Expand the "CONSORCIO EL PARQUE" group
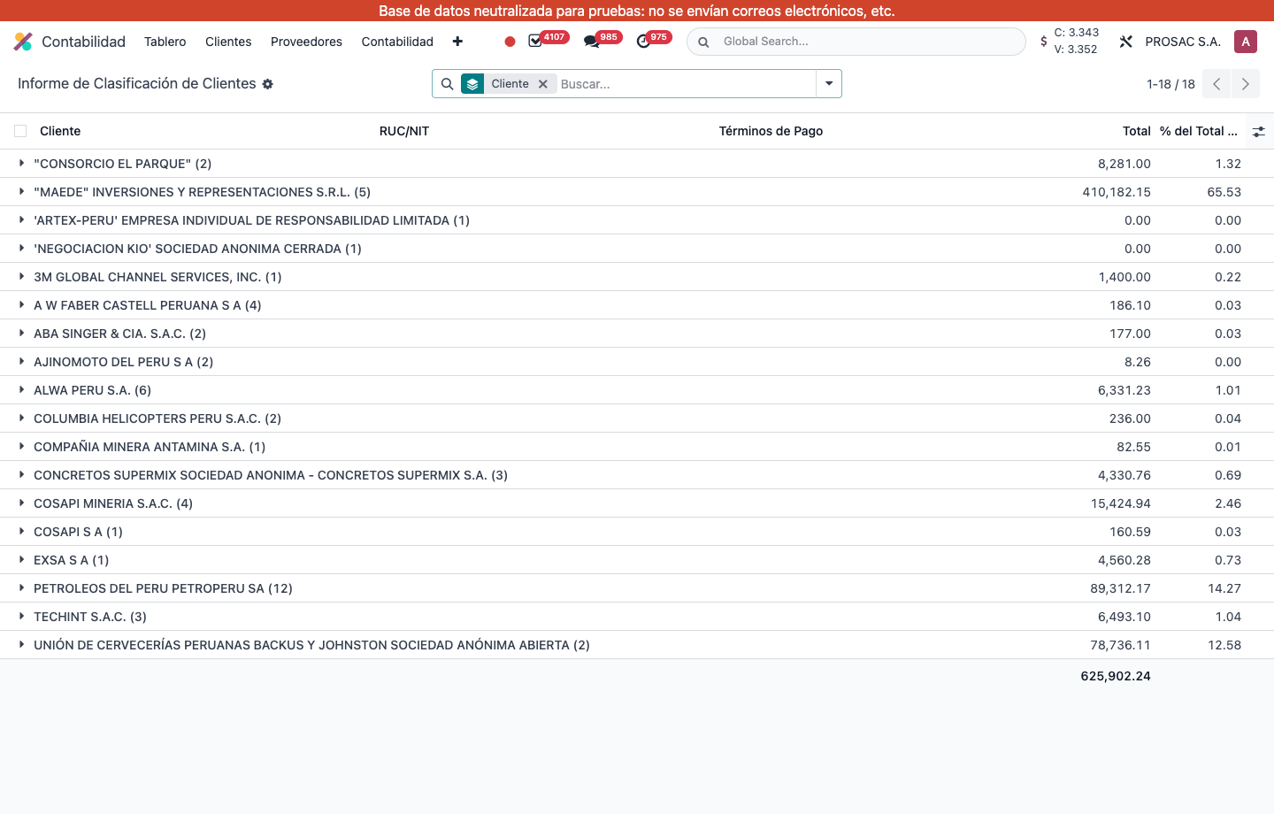Screen dimensions: 1274x814 pyautogui.click(x=21, y=164)
